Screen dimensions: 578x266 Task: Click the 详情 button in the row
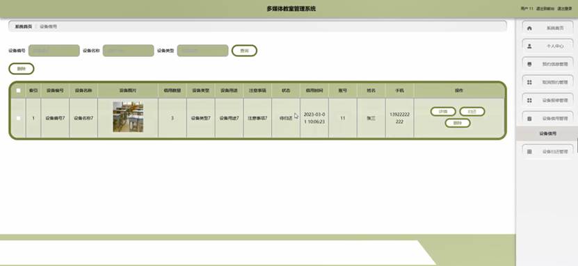tap(443, 112)
